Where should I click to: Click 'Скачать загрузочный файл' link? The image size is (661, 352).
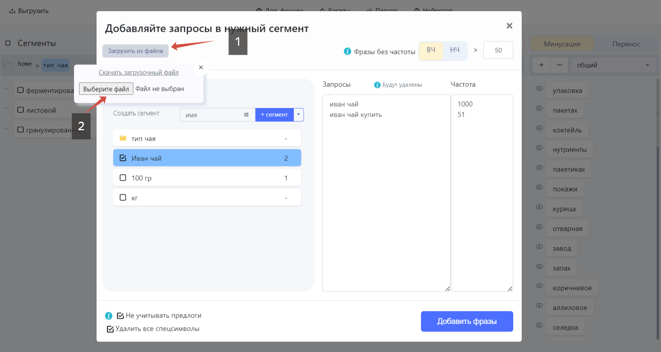[x=138, y=72]
